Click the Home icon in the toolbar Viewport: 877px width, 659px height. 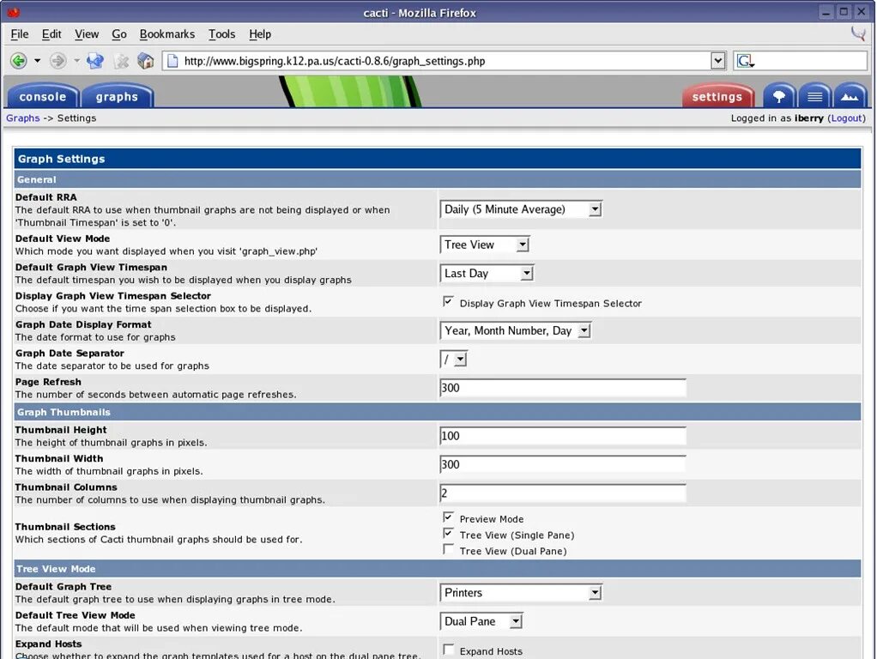(145, 60)
